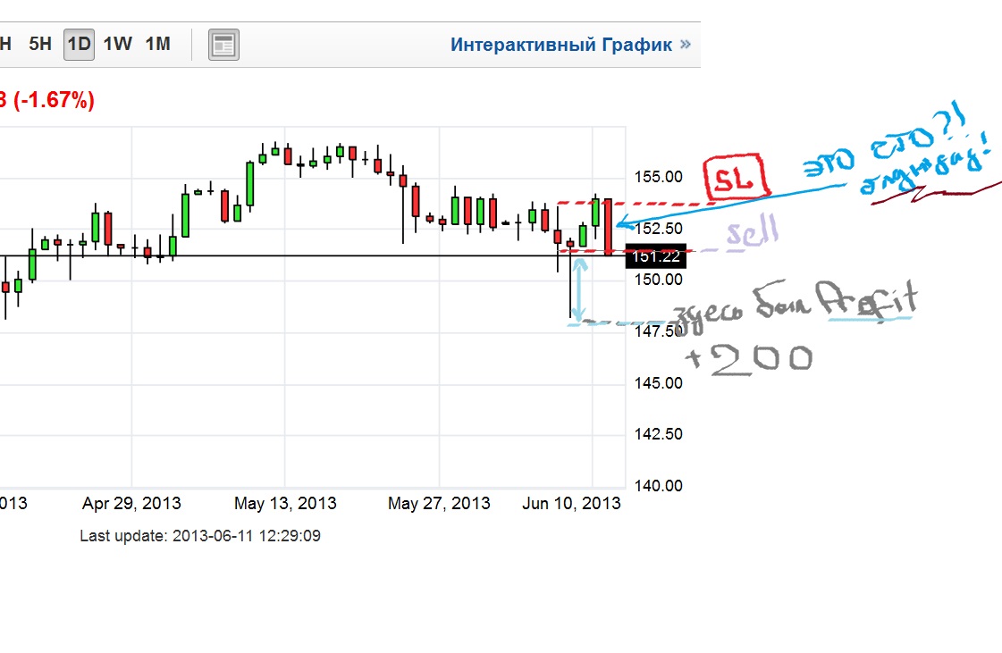Viewport: 1002px width, 653px height.
Task: Click the May 27, 2013 date label
Action: pyautogui.click(x=439, y=504)
